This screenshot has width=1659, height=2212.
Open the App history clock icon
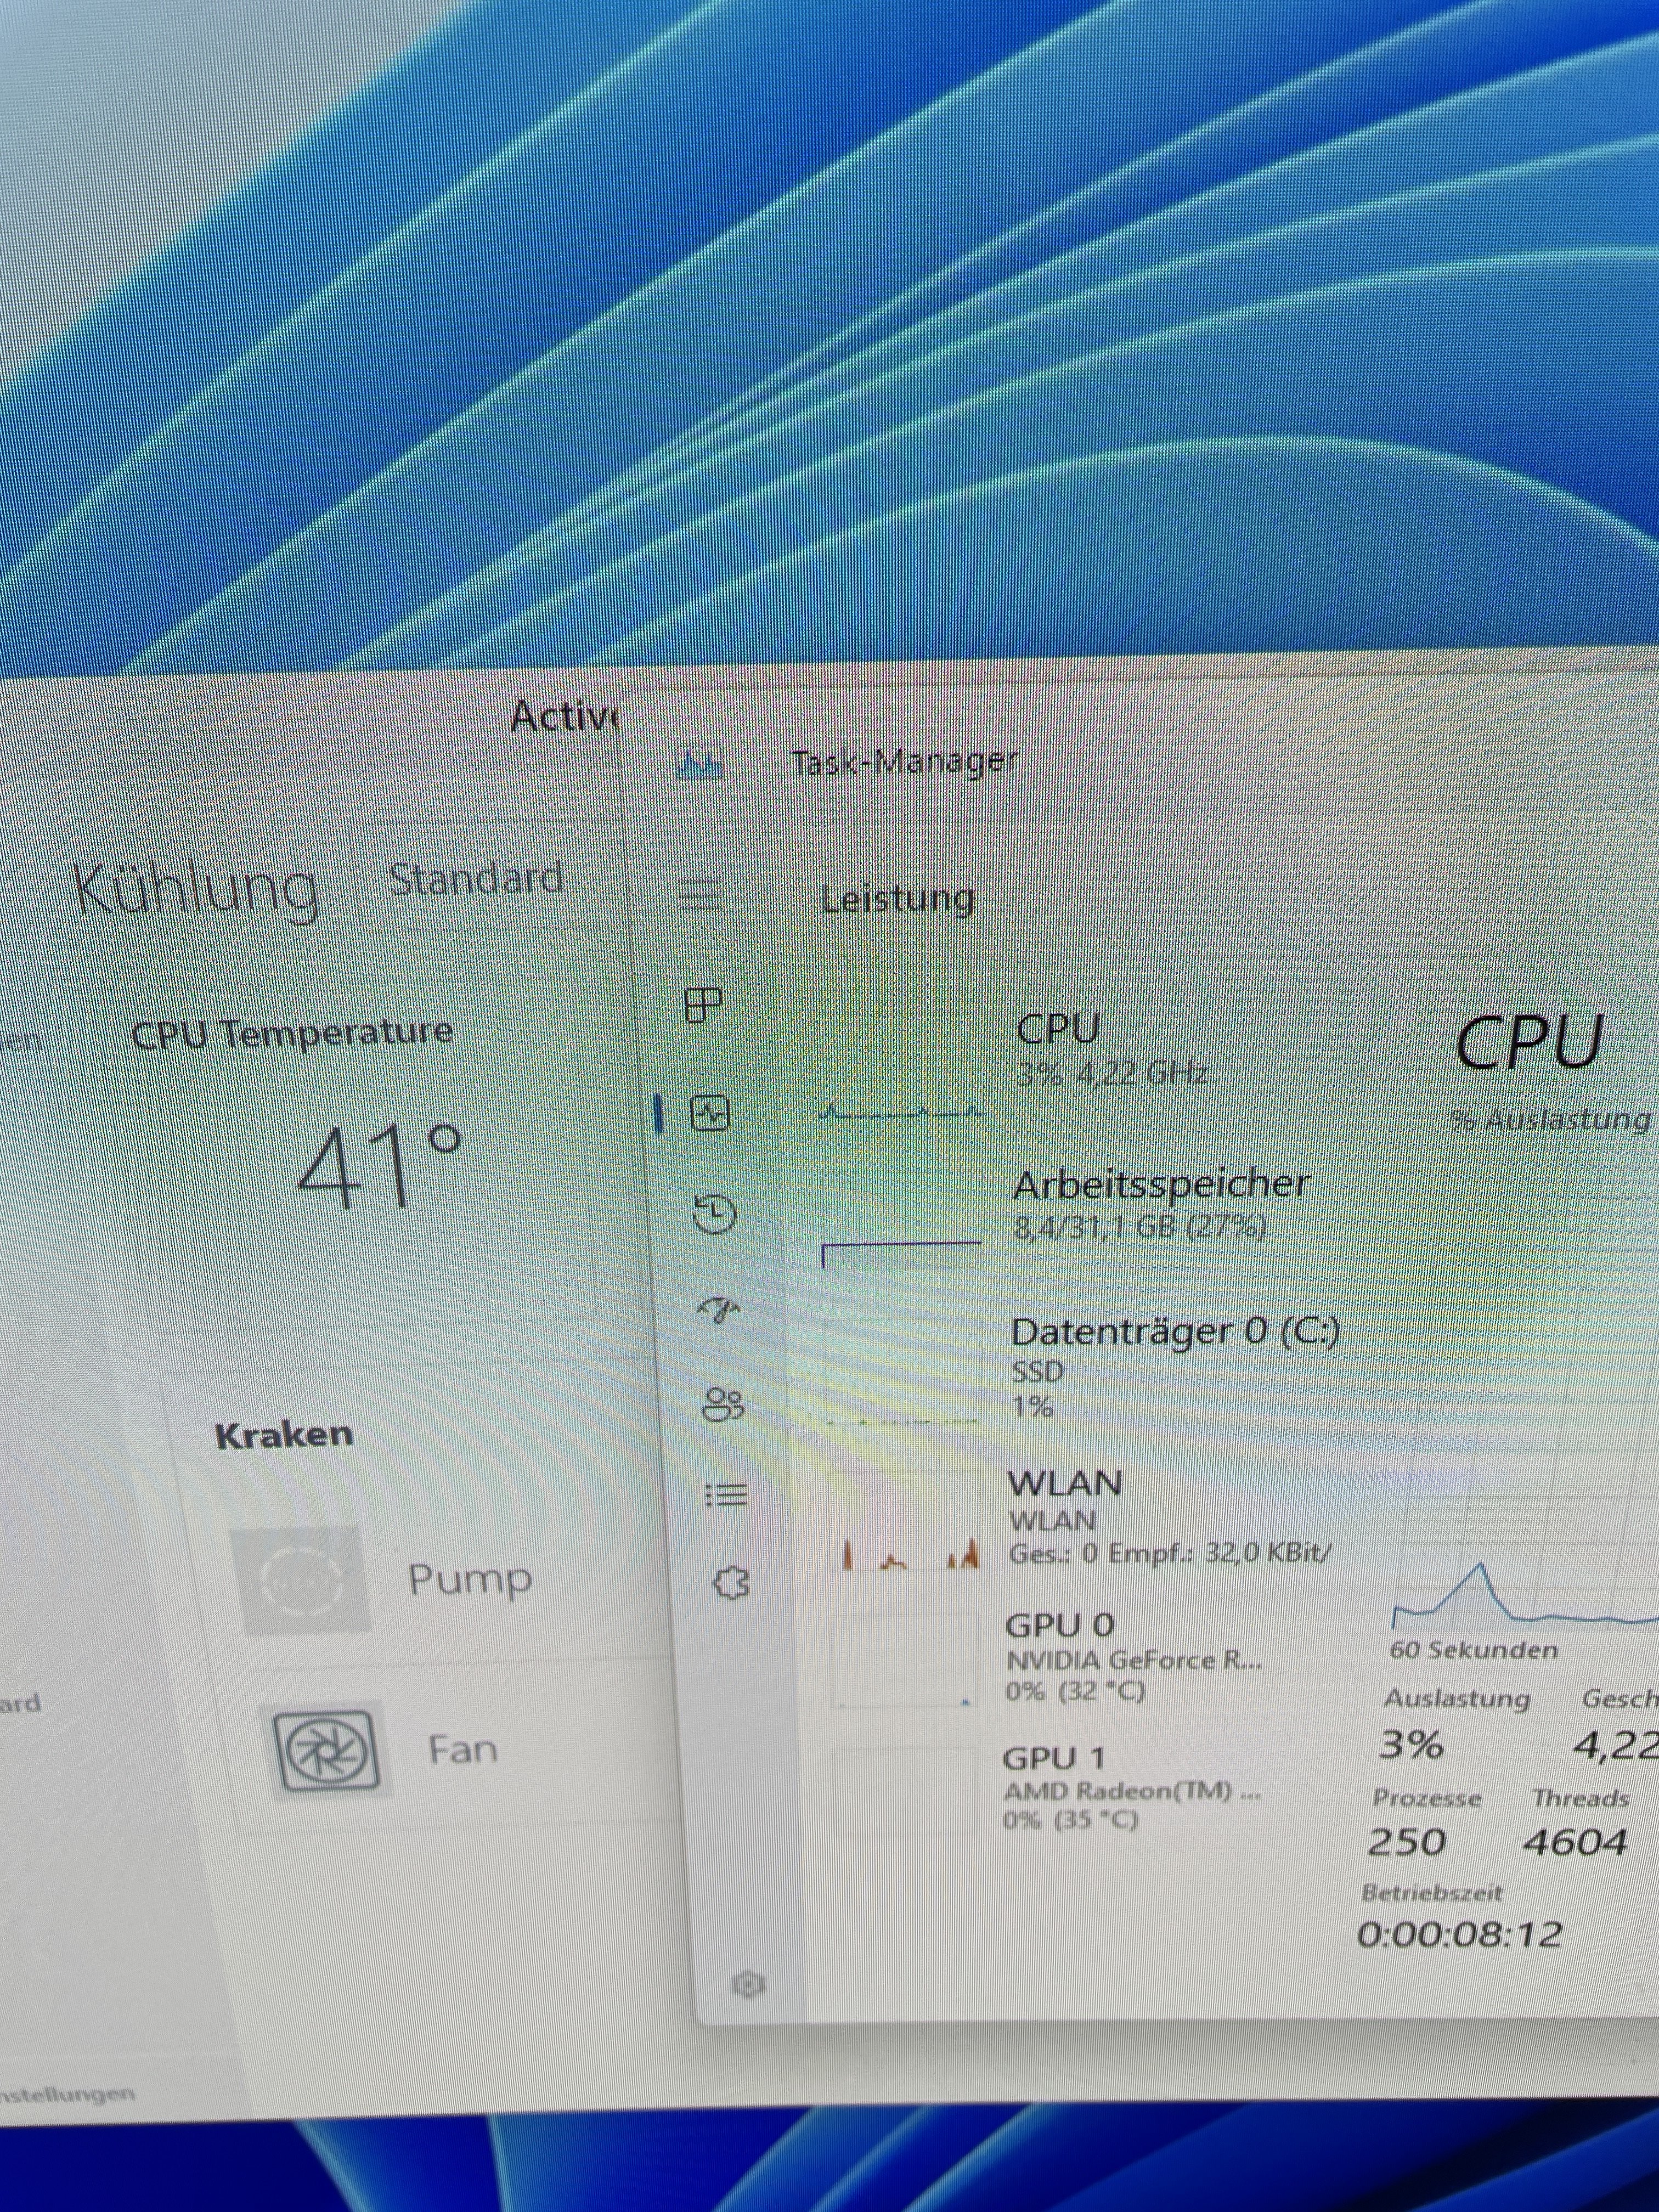click(x=714, y=1213)
